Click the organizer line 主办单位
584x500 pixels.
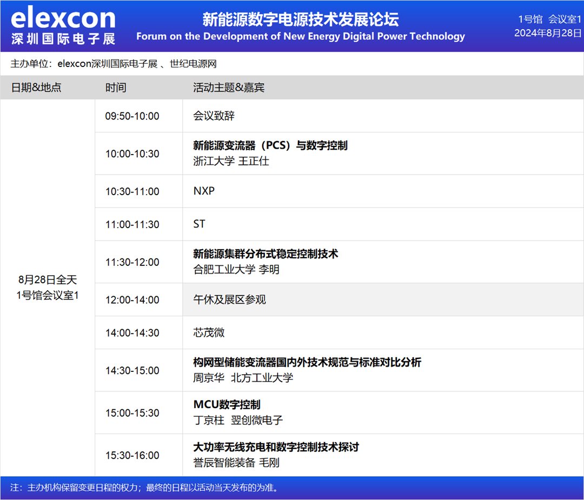(x=114, y=64)
